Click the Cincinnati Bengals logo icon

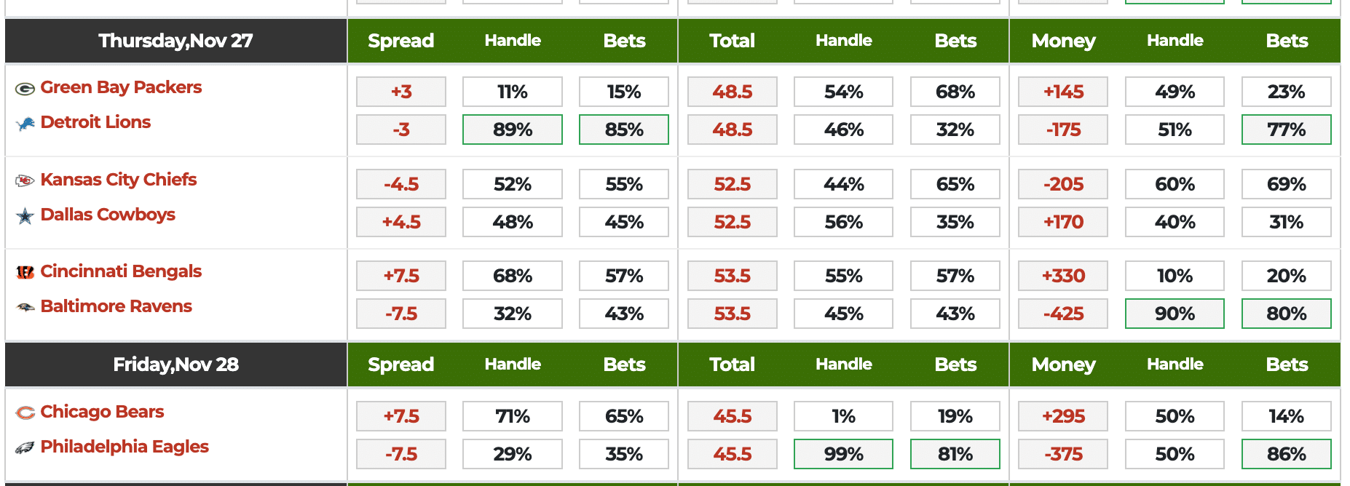click(x=25, y=272)
